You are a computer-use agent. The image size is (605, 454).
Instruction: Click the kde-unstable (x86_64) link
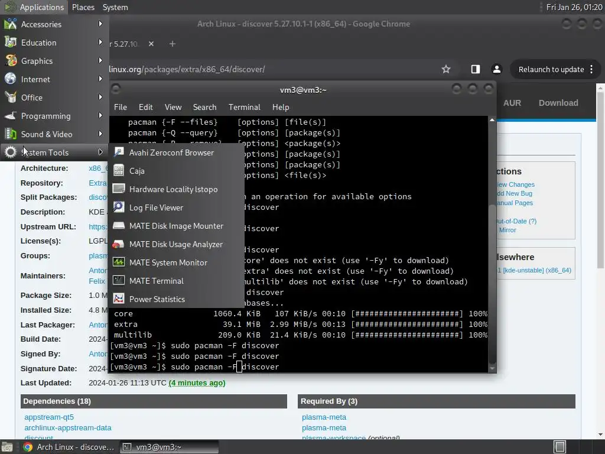(x=534, y=270)
